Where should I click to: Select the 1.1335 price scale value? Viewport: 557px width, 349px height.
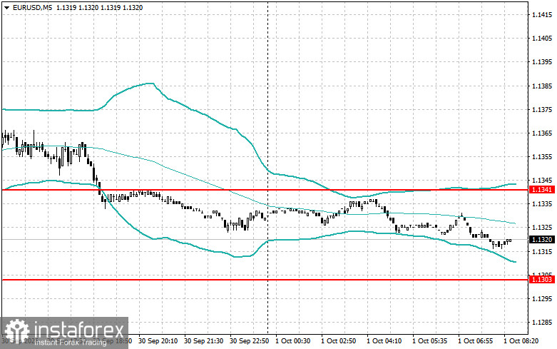click(x=542, y=204)
